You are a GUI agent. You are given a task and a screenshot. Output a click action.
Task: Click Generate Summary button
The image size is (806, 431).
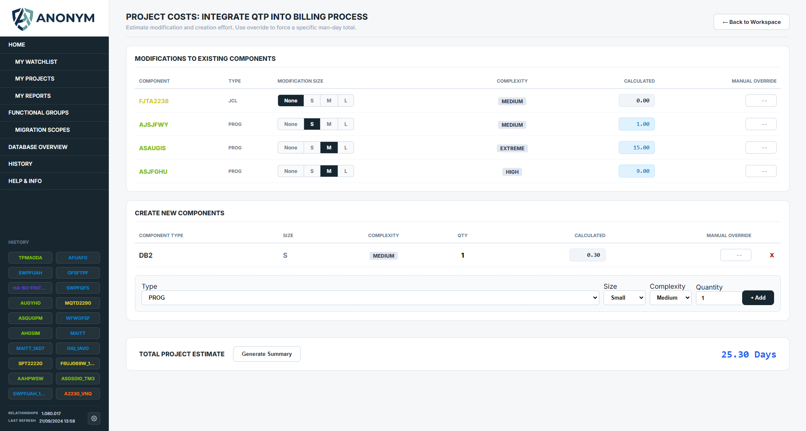pyautogui.click(x=267, y=354)
